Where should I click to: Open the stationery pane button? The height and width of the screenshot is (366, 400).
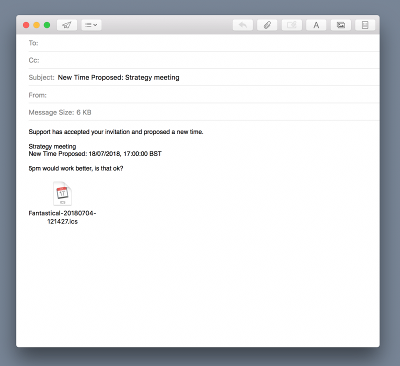click(365, 25)
